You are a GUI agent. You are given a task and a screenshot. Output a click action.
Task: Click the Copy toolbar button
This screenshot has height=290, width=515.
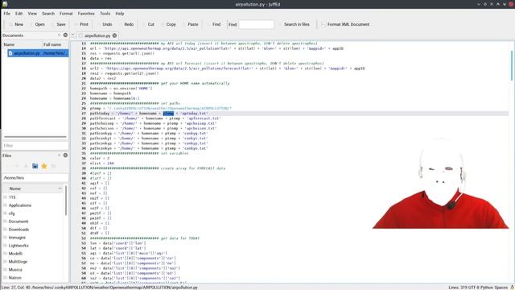click(x=168, y=24)
